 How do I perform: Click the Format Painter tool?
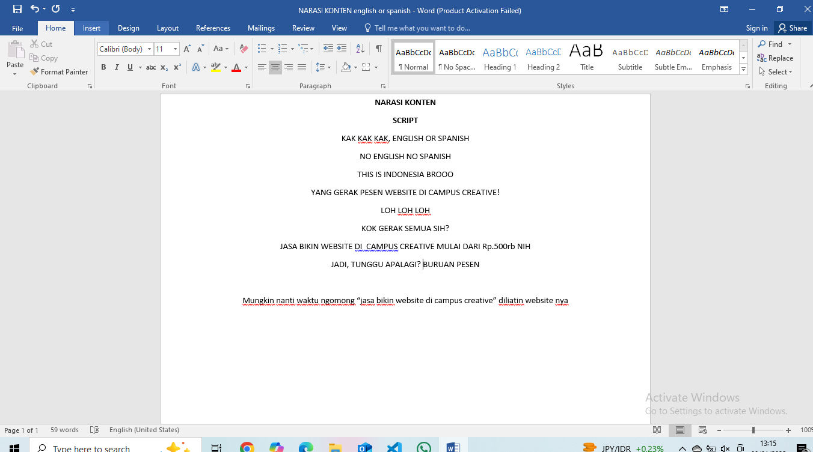coord(59,71)
